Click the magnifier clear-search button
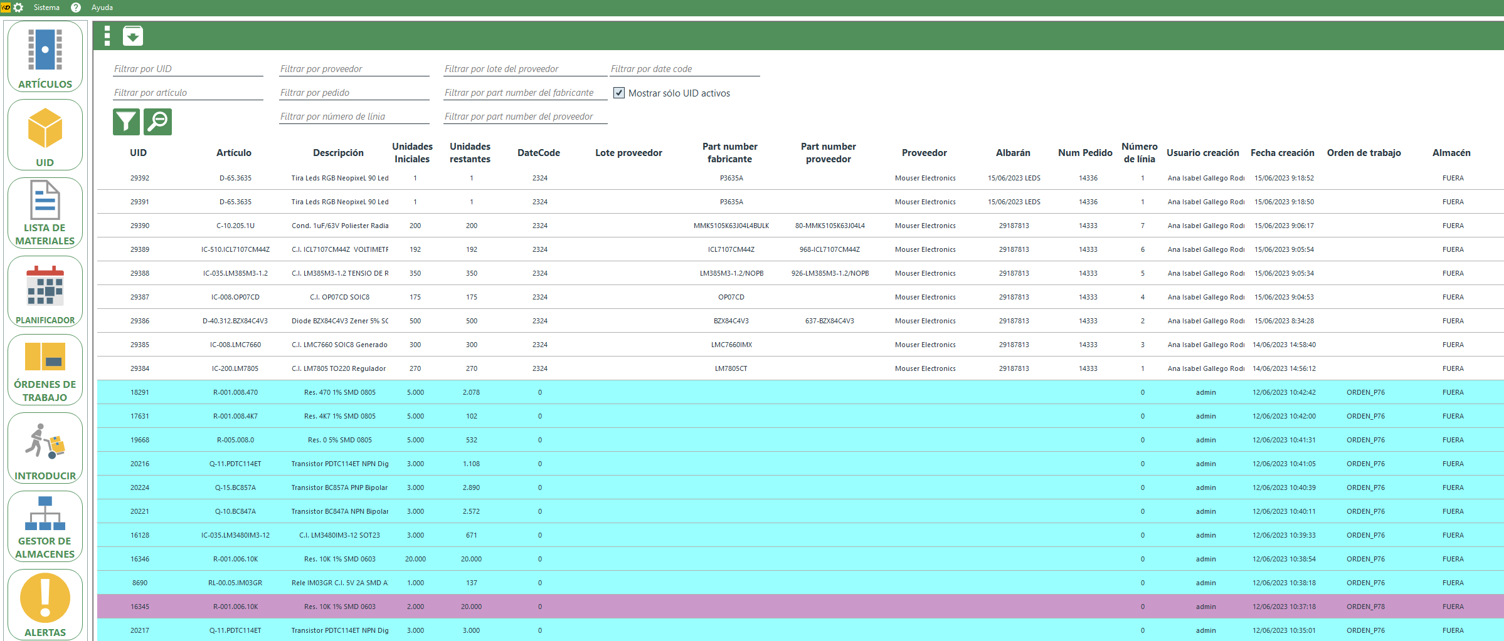Screen dimensions: 1504x641 tap(157, 122)
